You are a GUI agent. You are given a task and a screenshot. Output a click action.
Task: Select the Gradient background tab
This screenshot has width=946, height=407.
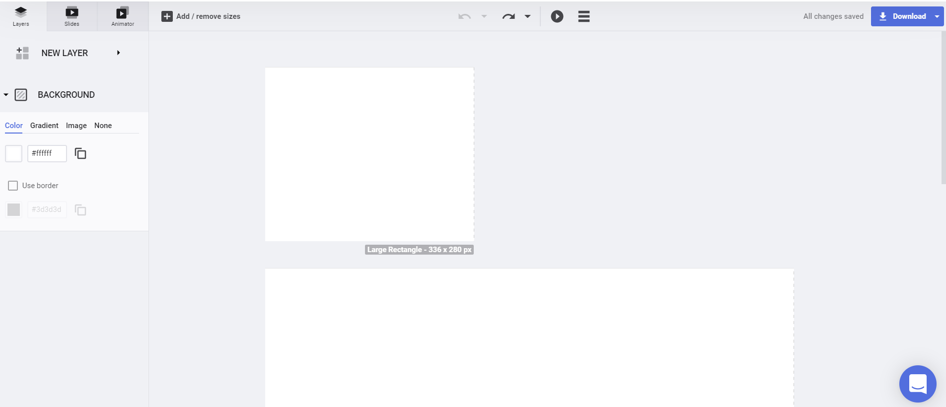[44, 126]
